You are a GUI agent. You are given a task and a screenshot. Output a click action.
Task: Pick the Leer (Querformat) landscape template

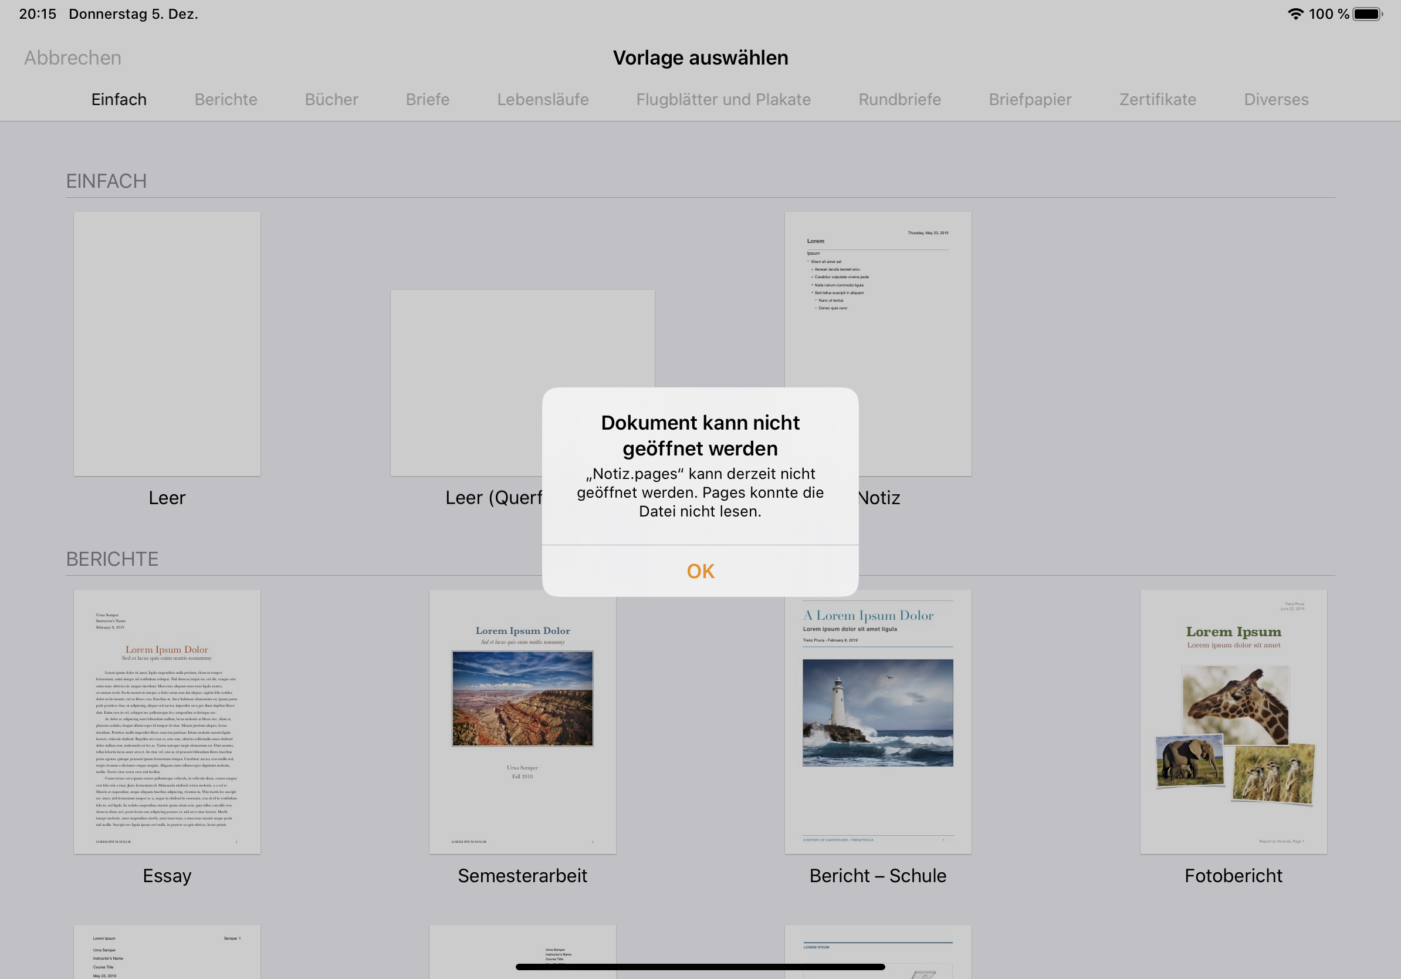pos(476,342)
